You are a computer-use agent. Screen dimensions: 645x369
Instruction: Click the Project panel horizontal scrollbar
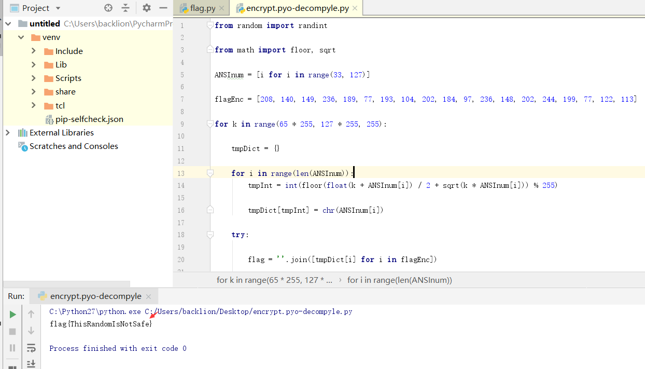(66, 284)
